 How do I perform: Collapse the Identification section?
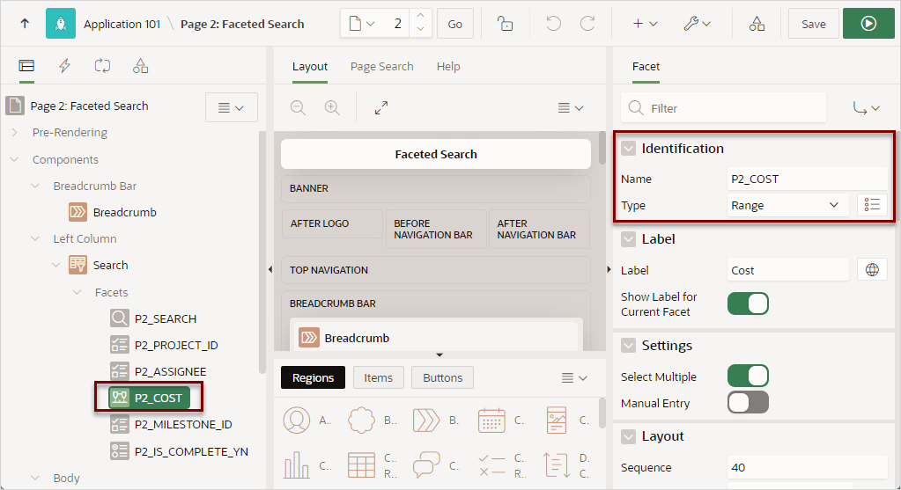click(629, 149)
